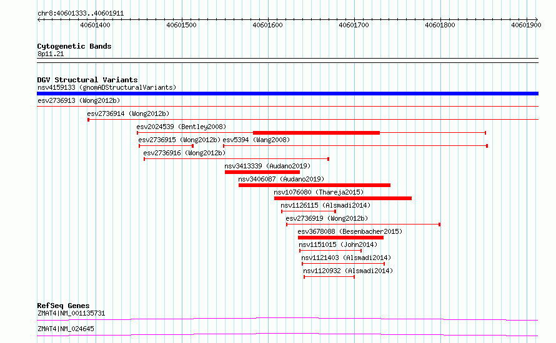Viewport: 556px width, 343px height.
Task: Click ruler position 40601500
Action: (x=181, y=25)
